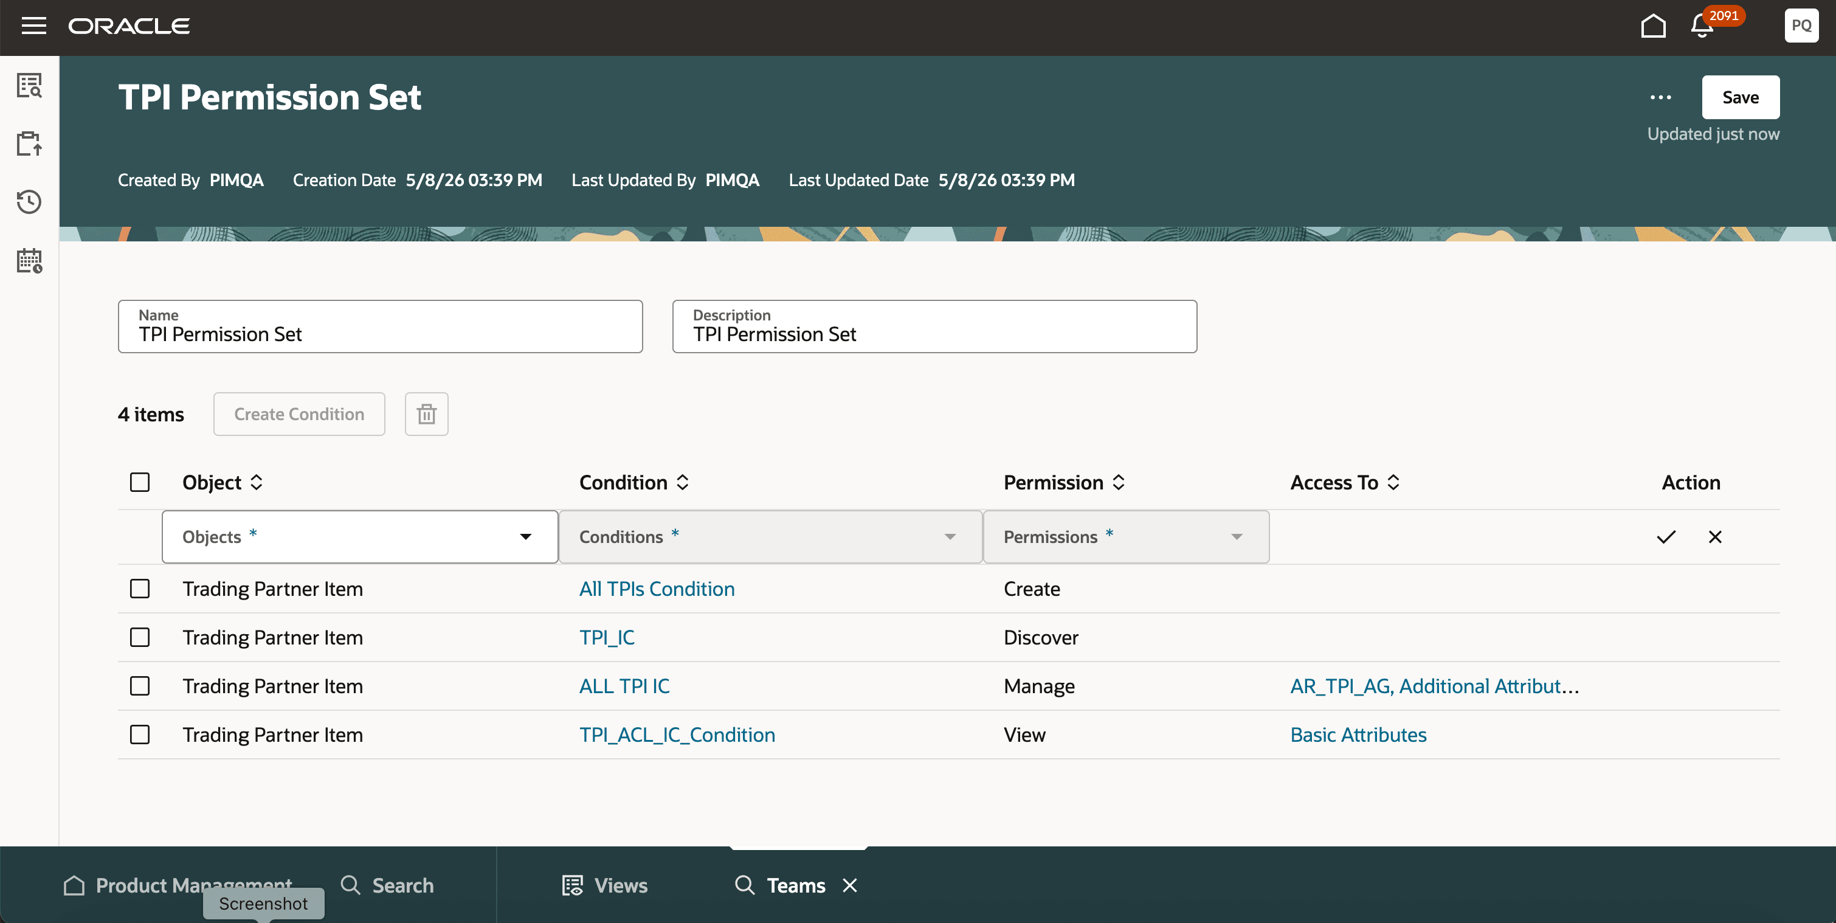
Task: Open the All TPIs Condition link
Action: coord(657,589)
